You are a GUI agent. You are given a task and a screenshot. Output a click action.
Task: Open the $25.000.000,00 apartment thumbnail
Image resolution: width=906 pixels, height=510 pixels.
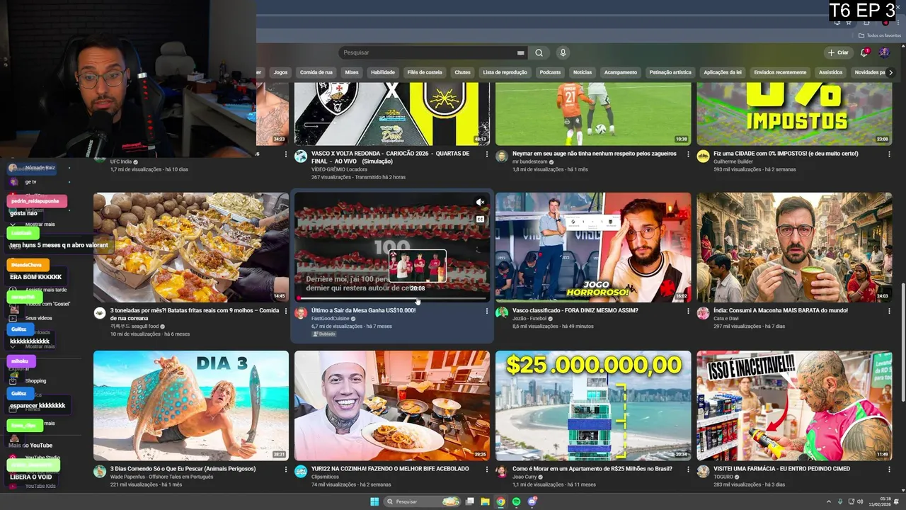click(x=593, y=405)
